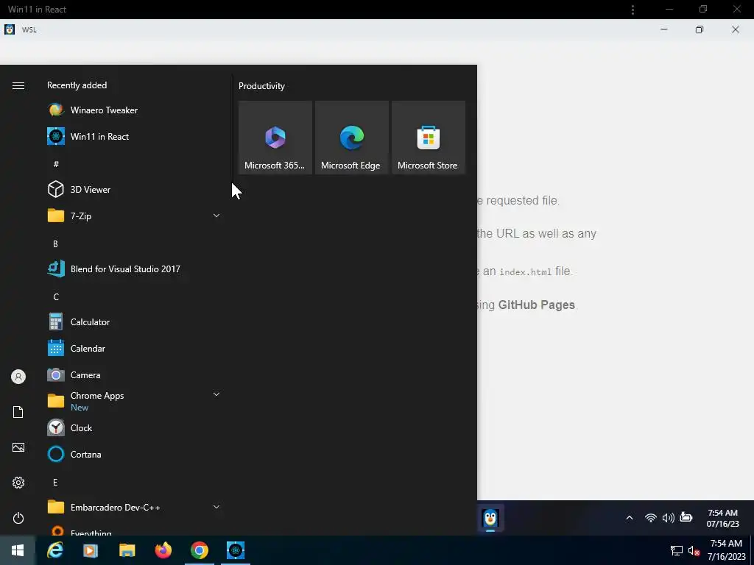Open Wi-Fi icon in inner tray
This screenshot has height=565, width=754.
(x=651, y=517)
